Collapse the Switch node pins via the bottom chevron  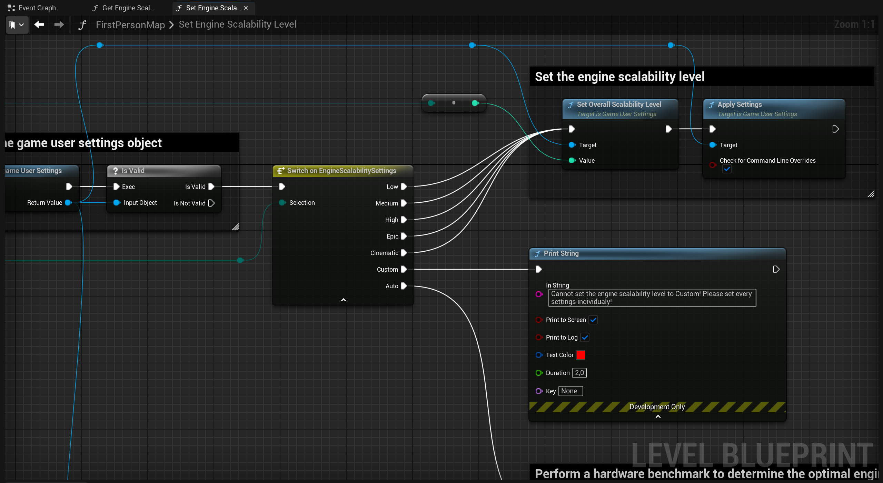point(343,300)
